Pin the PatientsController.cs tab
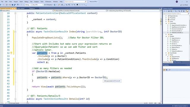This screenshot has width=190, height=107. tap(14, 9)
